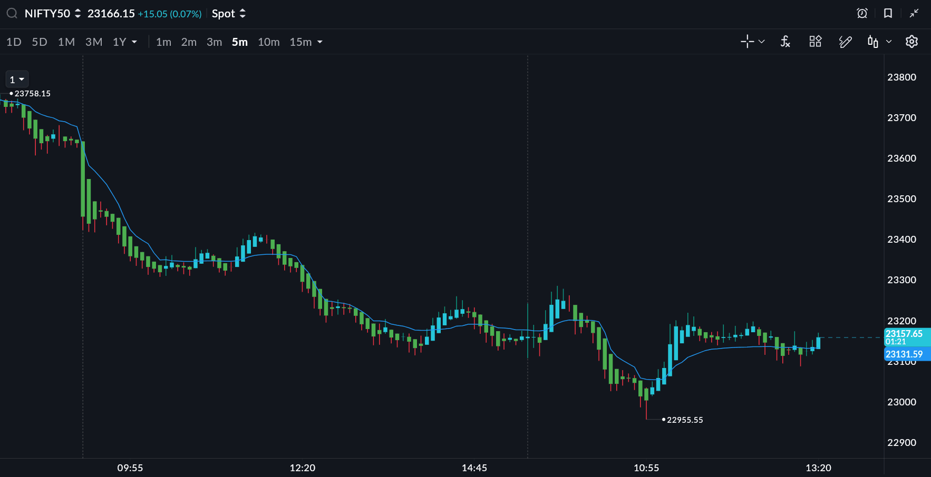
Task: Select the crosshair cursor tool
Action: pos(747,42)
